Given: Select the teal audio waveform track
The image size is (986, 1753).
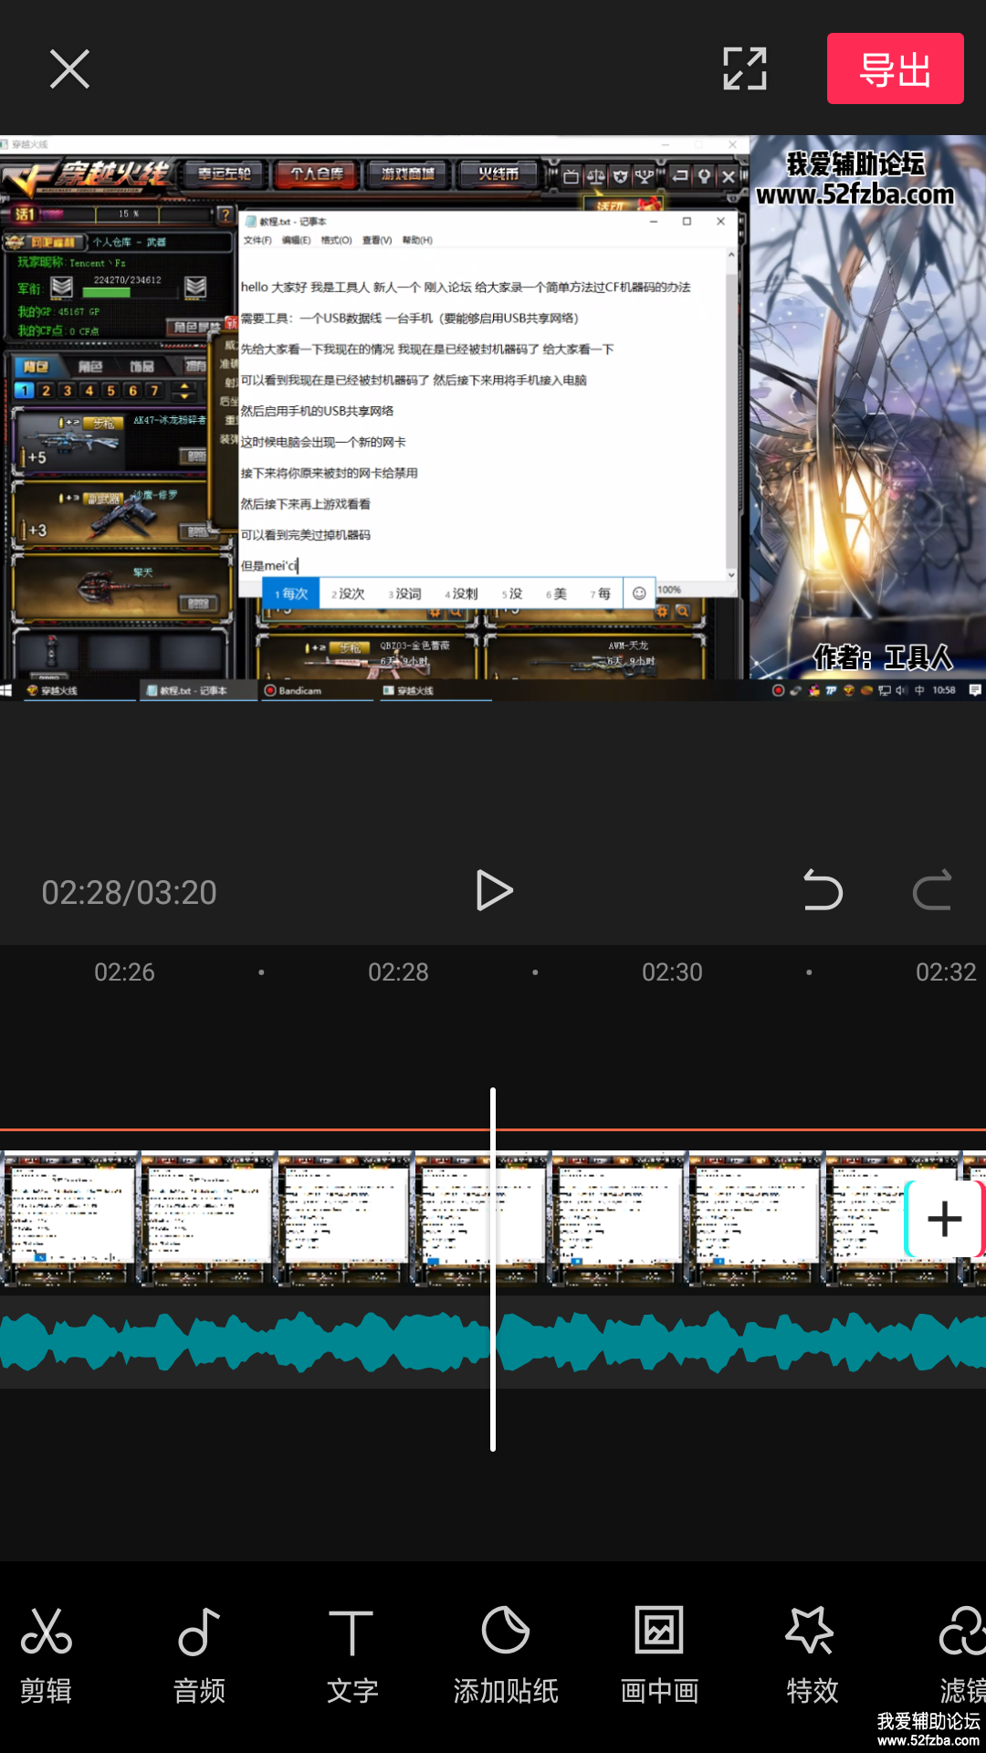Looking at the screenshot, I should tap(493, 1342).
